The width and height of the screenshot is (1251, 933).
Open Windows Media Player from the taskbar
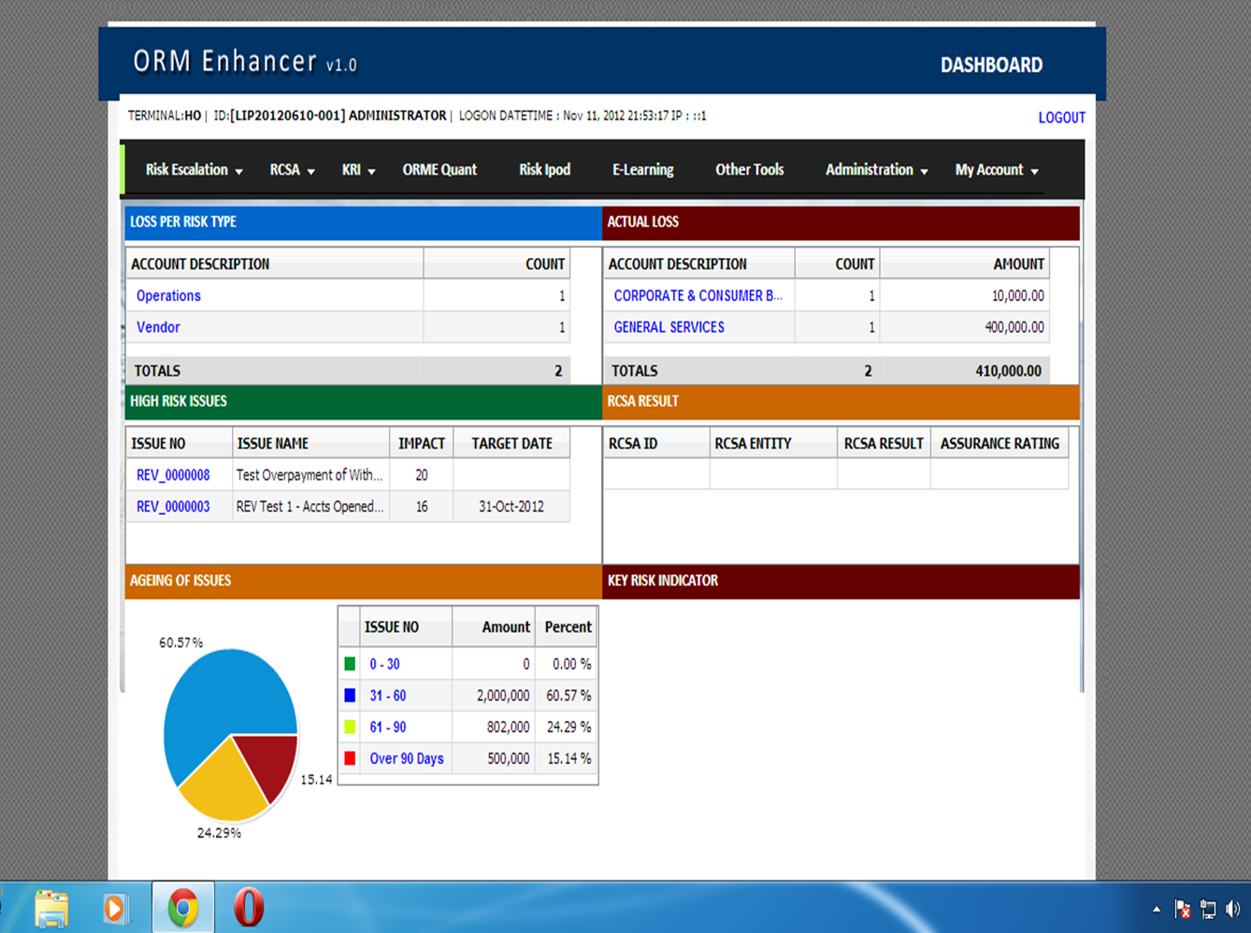[116, 907]
